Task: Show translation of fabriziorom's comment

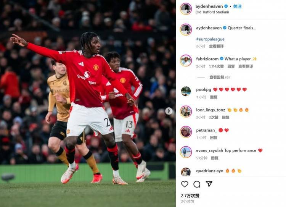Action: coord(246,66)
